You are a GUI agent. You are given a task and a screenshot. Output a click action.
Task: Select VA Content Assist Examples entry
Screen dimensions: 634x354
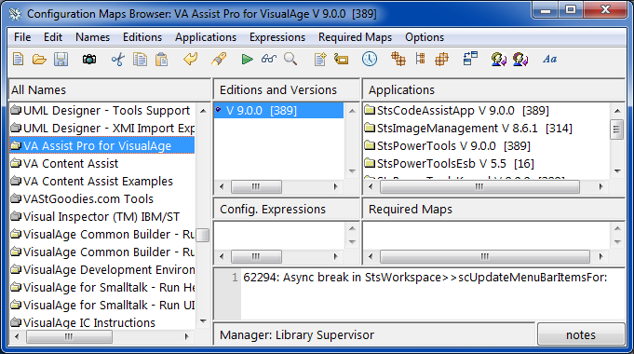point(102,182)
